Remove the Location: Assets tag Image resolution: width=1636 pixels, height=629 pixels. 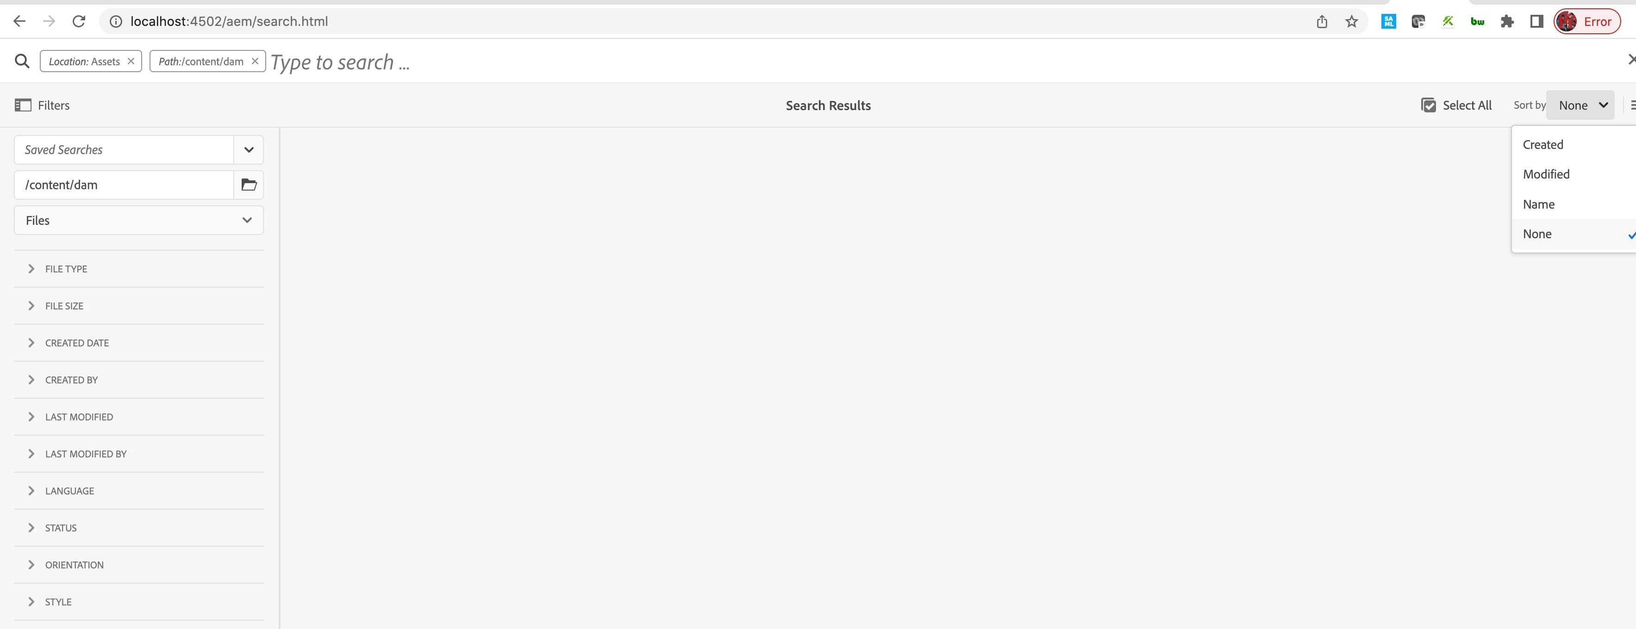[x=131, y=61]
